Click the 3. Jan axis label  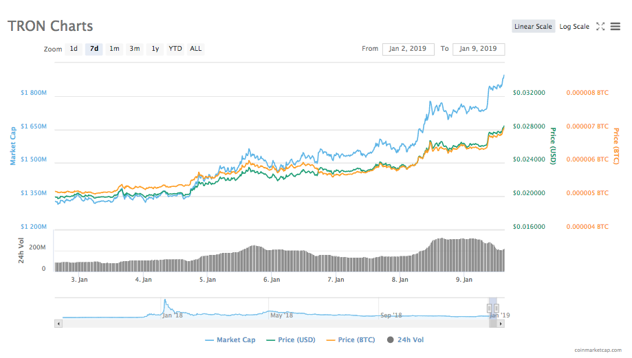79,280
